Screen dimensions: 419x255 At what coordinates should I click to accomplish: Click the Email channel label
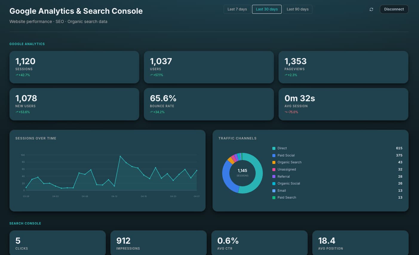pos(282,191)
